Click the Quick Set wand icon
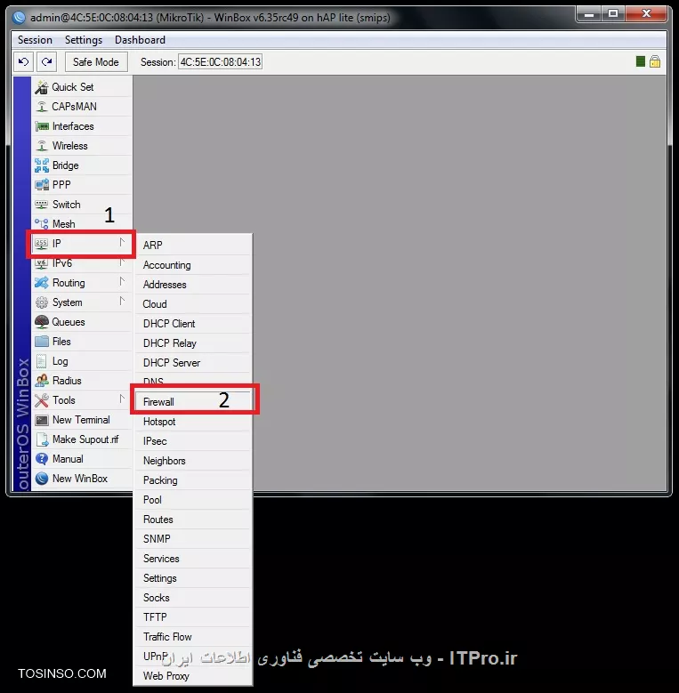This screenshot has width=679, height=693. 42,87
